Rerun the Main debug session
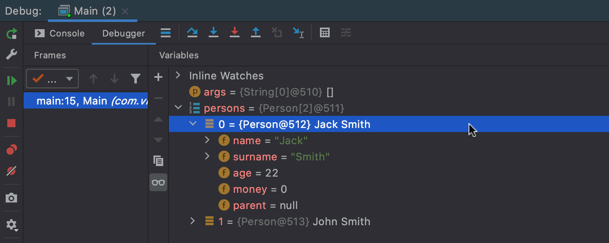Image resolution: width=609 pixels, height=243 pixels. tap(12, 33)
